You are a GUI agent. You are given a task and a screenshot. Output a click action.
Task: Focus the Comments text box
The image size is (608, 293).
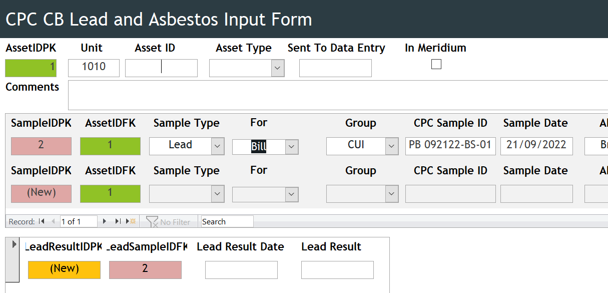point(338,95)
